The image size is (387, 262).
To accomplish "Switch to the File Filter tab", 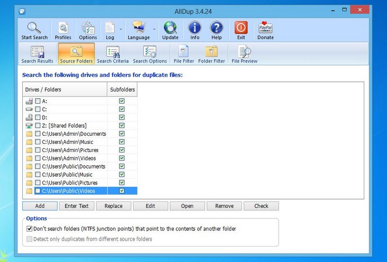I will pyautogui.click(x=184, y=54).
